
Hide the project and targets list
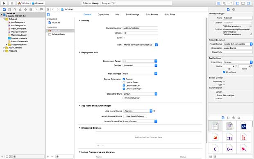tap(48, 15)
